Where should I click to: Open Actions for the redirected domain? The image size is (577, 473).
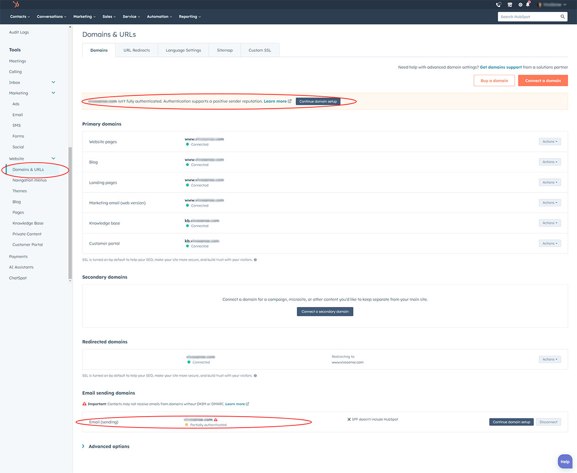click(550, 359)
